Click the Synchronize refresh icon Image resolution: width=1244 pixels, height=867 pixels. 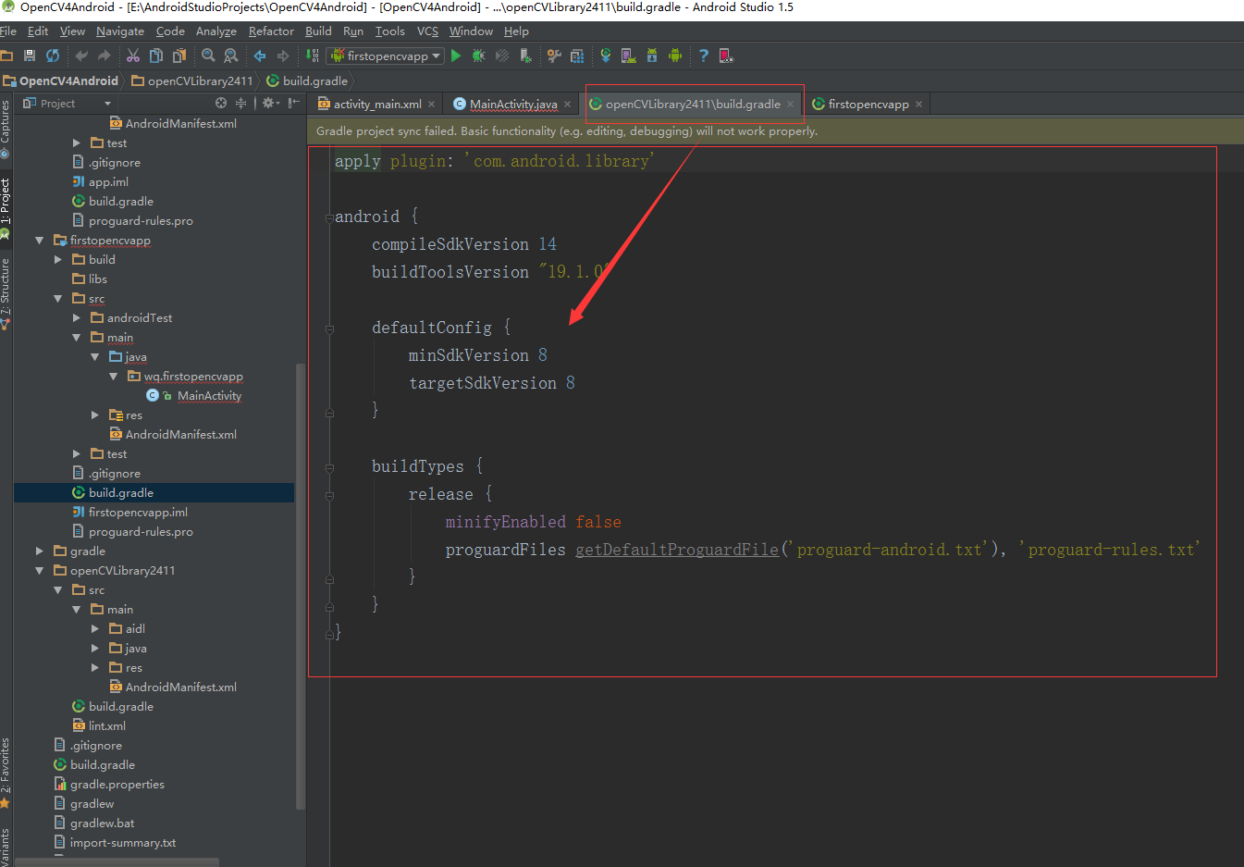coord(53,56)
